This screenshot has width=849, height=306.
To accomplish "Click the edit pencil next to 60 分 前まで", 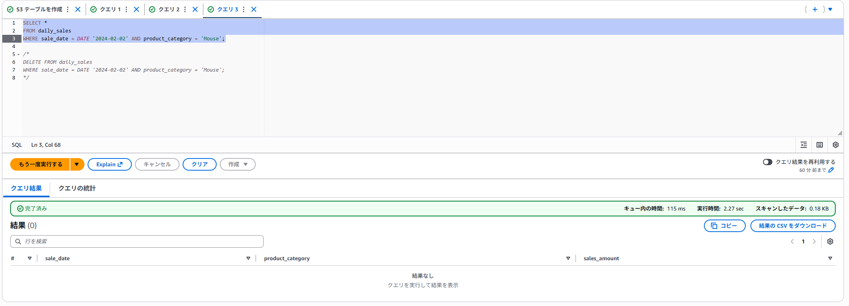I will click(x=831, y=170).
